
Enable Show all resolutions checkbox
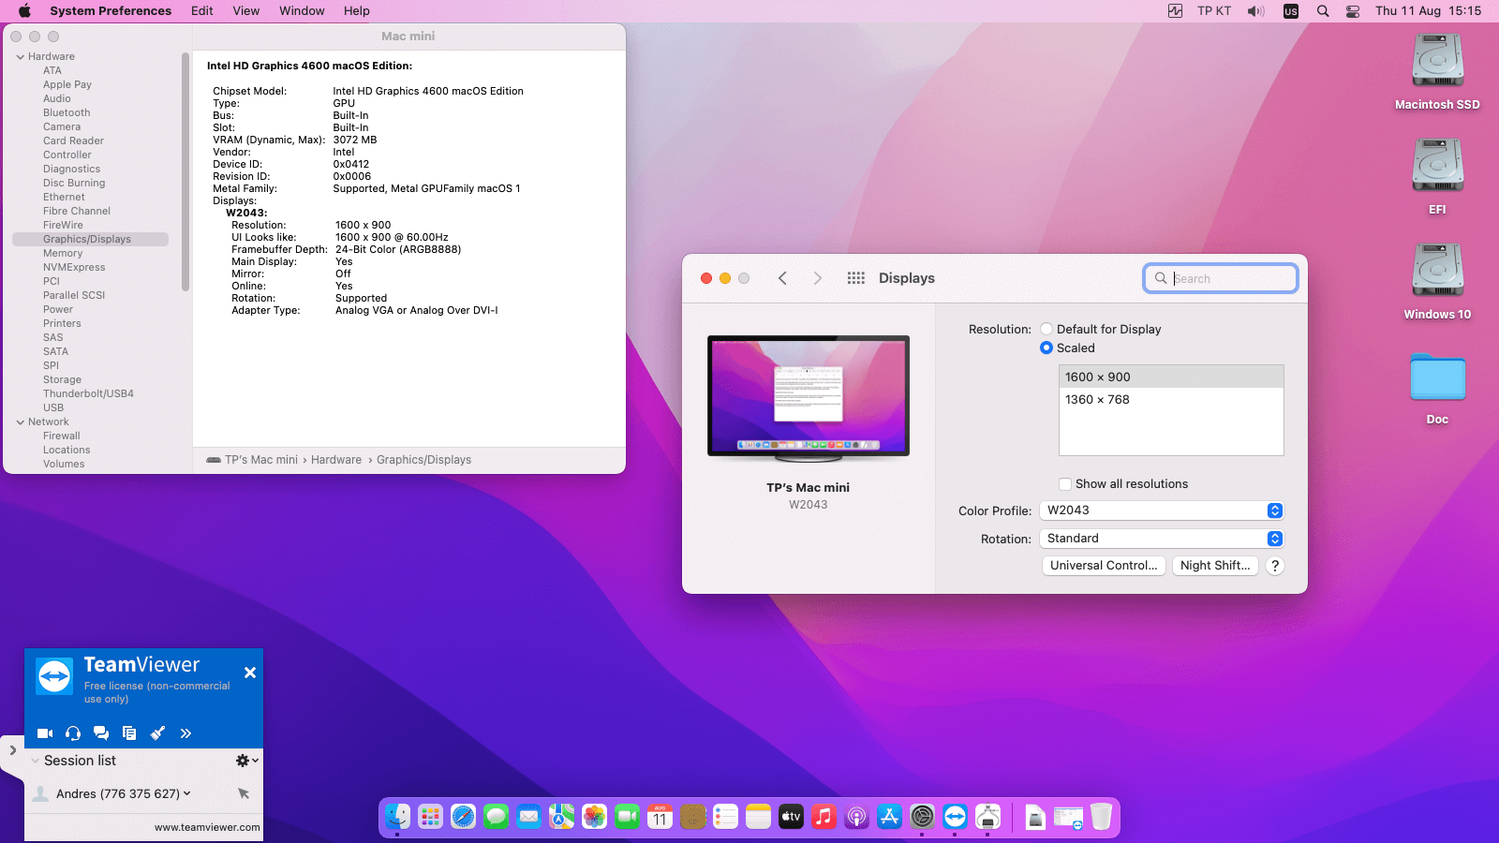point(1065,484)
